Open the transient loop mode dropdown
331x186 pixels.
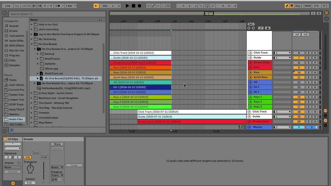point(54,180)
